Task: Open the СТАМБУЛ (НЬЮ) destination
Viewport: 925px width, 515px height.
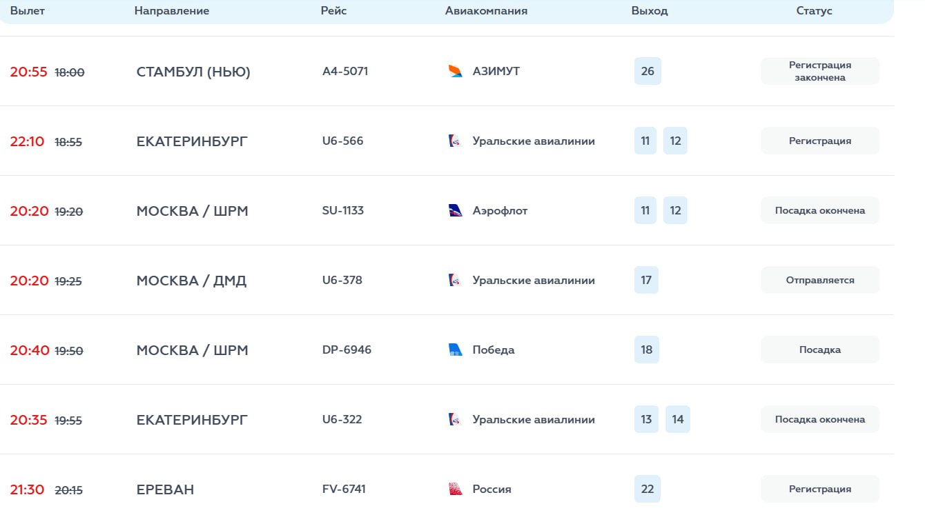Action: (x=193, y=72)
